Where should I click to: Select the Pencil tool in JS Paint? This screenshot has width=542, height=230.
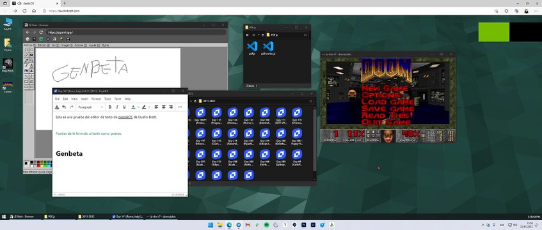coord(26,66)
